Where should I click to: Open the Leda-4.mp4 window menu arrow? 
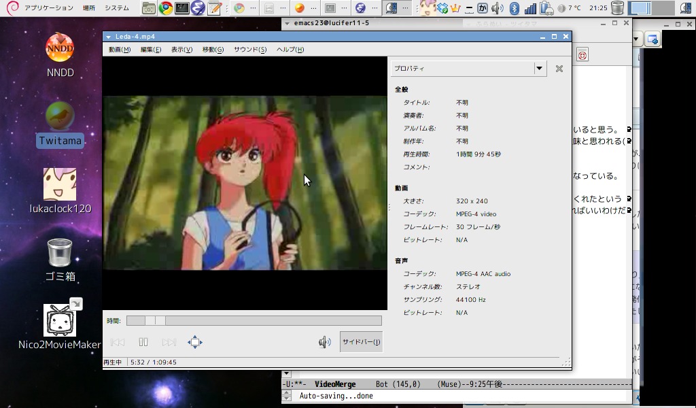tap(108, 37)
